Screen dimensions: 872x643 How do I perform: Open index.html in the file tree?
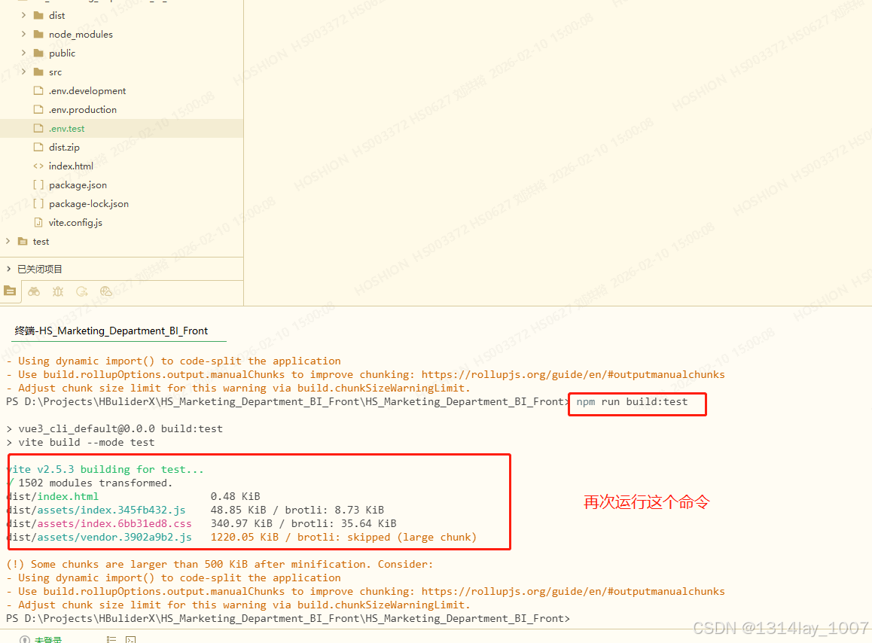(x=71, y=166)
